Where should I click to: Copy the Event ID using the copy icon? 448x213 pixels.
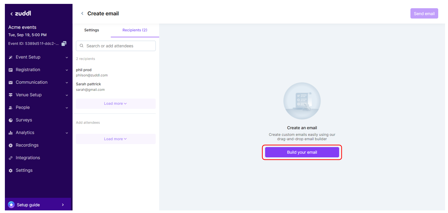pos(64,43)
